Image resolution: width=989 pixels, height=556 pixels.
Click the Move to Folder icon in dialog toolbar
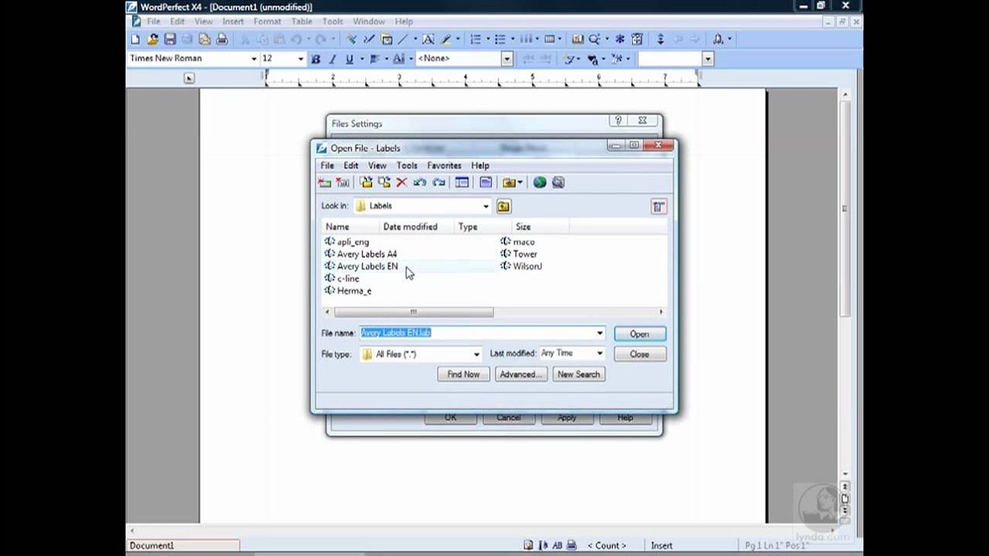tap(384, 183)
